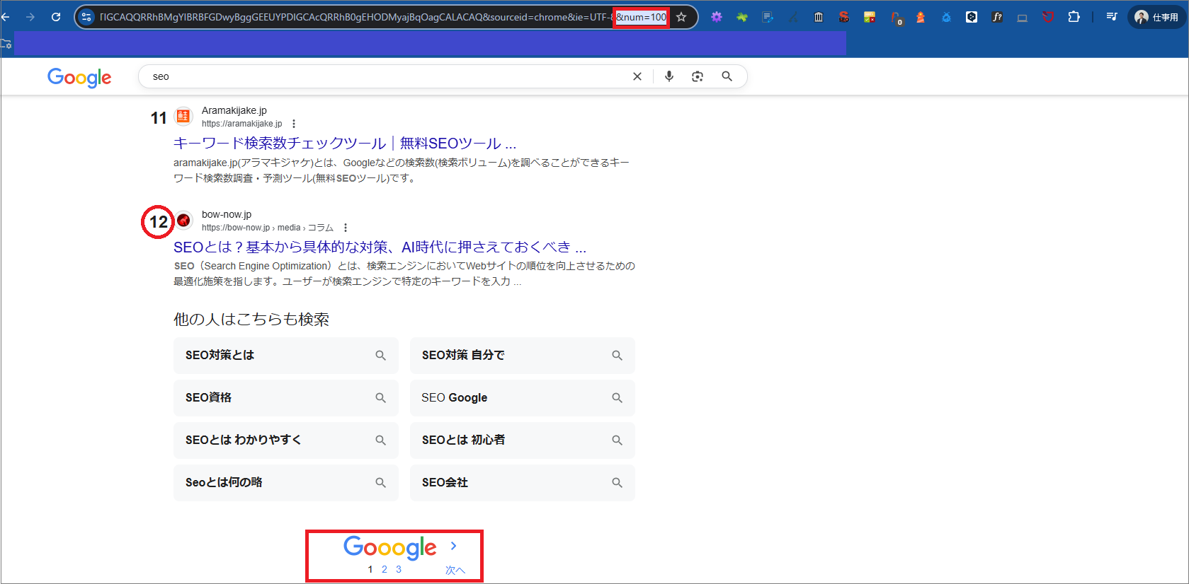
Task: Go to results page 3
Action: [399, 569]
